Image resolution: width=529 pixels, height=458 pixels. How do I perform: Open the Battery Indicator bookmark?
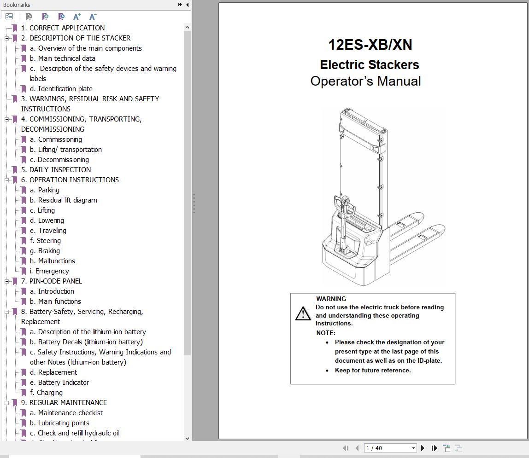[59, 383]
